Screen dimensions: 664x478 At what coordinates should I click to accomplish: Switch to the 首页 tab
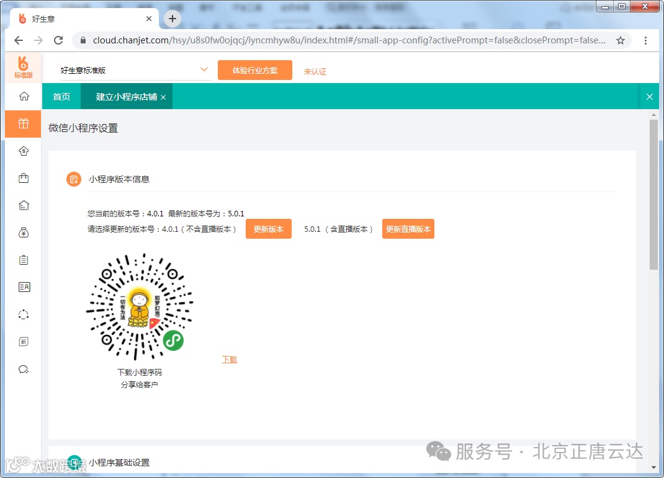click(x=61, y=97)
